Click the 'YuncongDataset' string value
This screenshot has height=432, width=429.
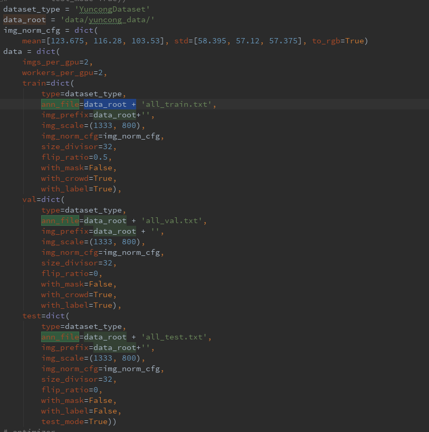coord(112,8)
